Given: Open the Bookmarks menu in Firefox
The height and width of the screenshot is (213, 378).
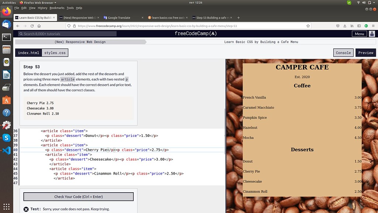Looking at the screenshot, I should (x=56, y=7).
